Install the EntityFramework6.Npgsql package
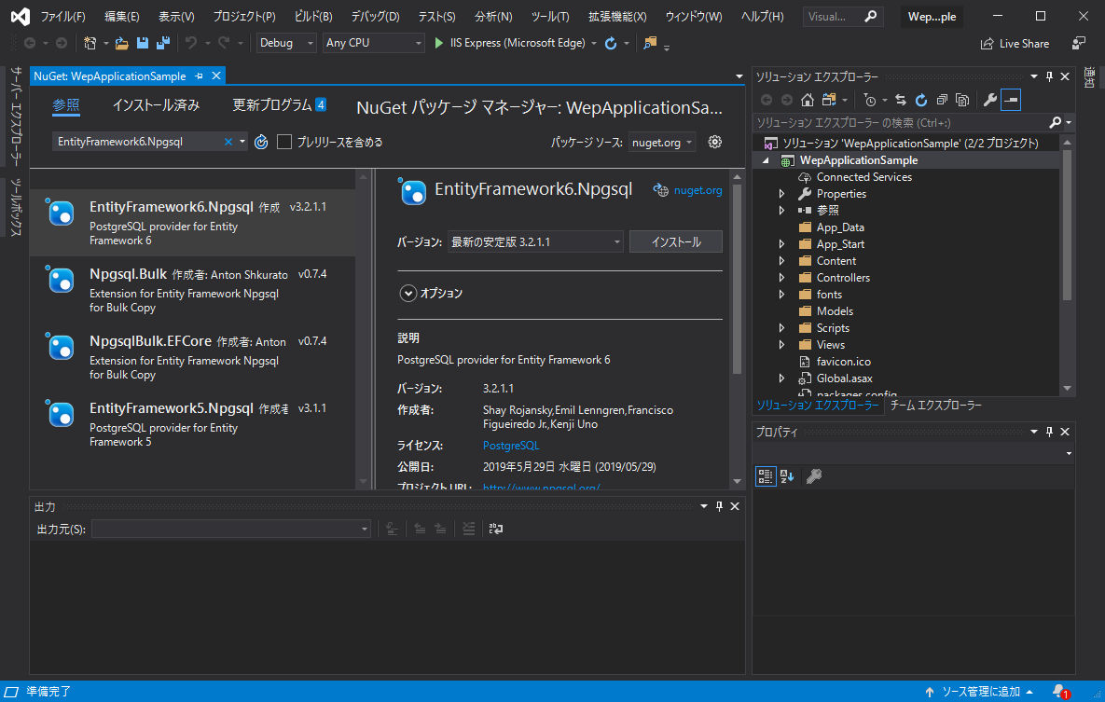 [676, 241]
